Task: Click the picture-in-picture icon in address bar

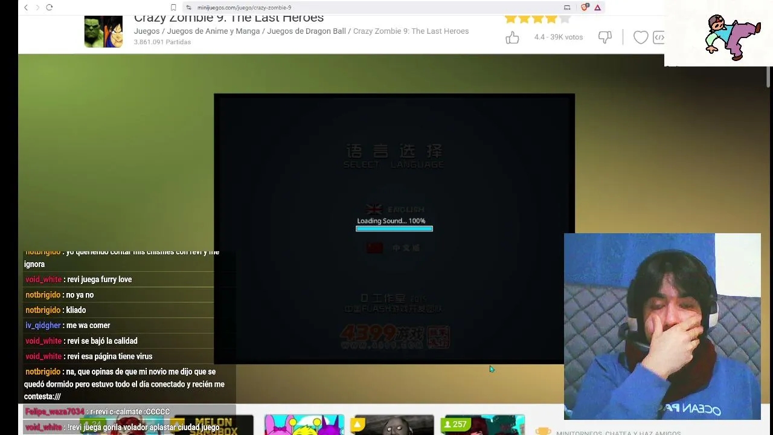Action: click(567, 7)
